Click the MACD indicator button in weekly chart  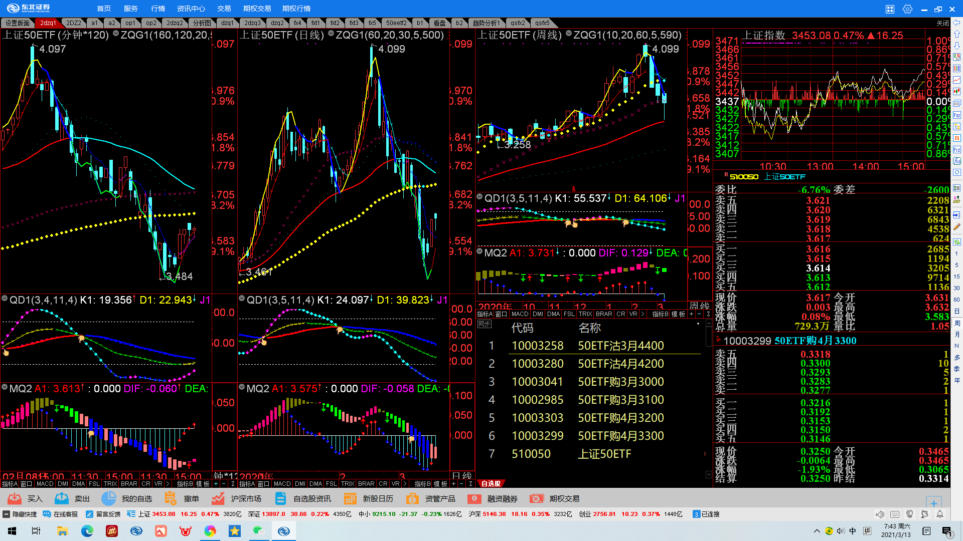[x=520, y=314]
